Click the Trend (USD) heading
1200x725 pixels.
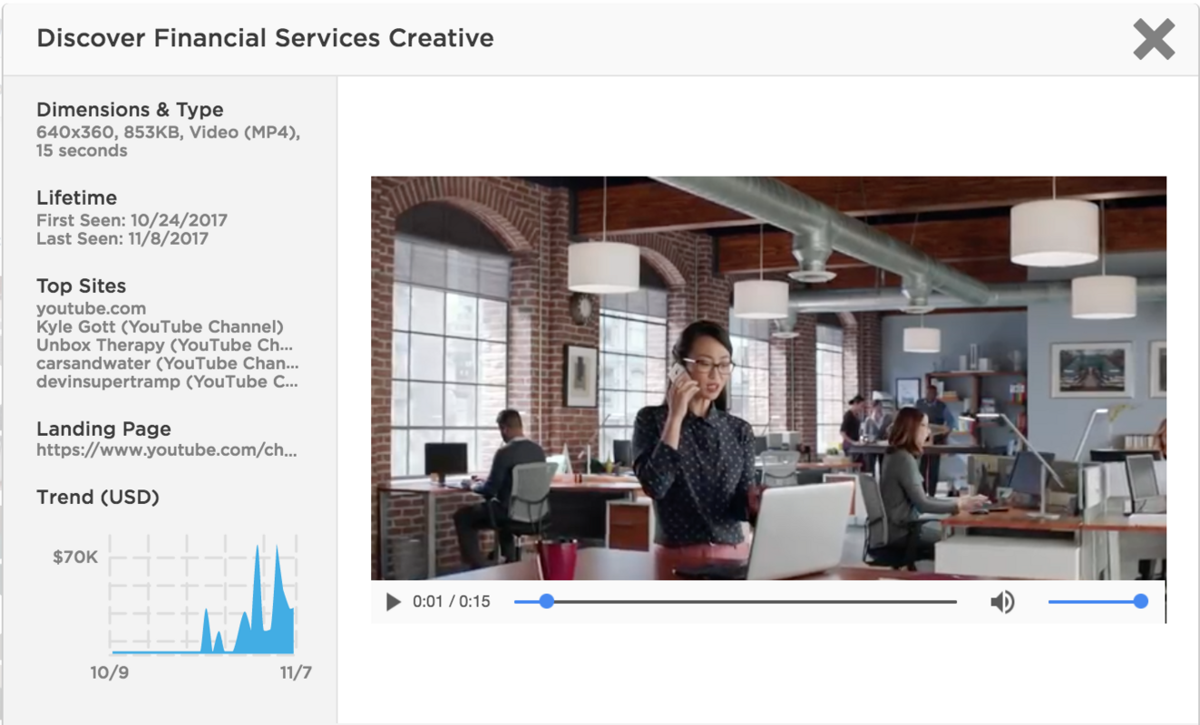100,497
